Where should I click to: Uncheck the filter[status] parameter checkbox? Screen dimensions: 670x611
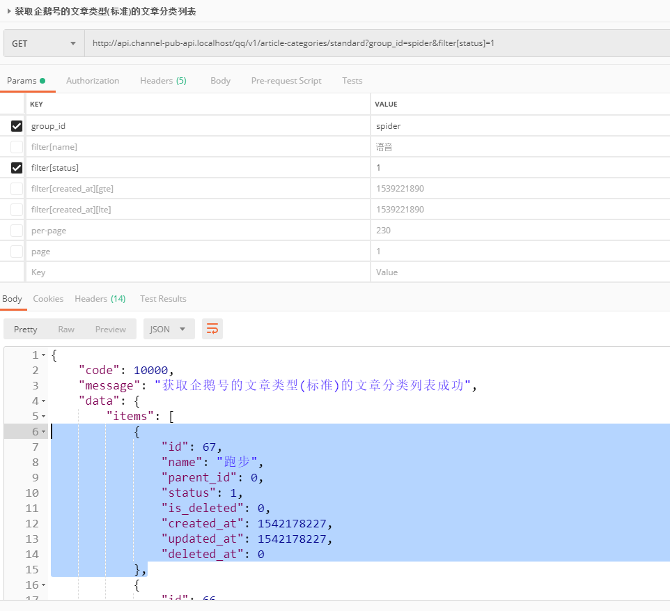pos(17,168)
